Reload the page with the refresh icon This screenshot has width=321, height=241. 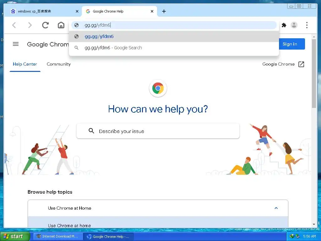click(x=45, y=25)
